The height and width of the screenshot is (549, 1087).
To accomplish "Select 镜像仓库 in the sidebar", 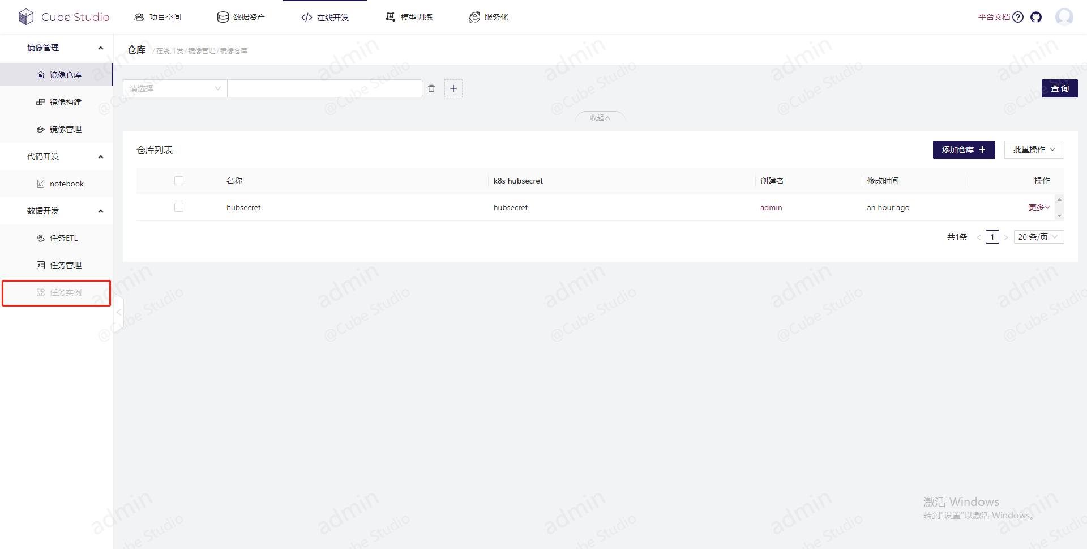I will click(57, 75).
